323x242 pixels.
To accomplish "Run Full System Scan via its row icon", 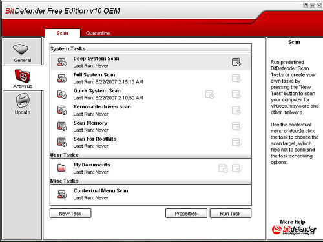I will (236, 78).
